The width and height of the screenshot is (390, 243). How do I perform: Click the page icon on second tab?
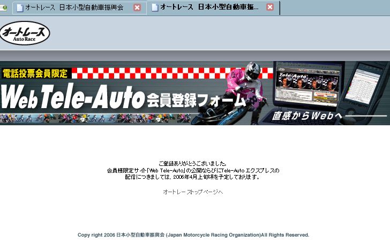tap(155, 7)
